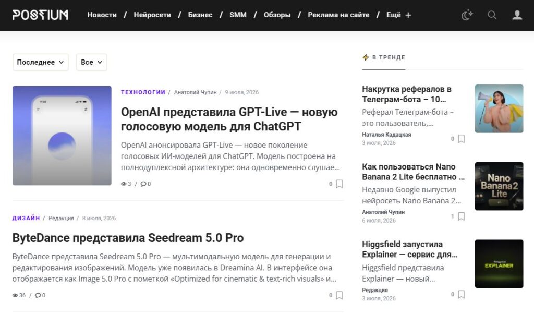
Task: Open author Анатолий Чупин on GPT-Live article
Action: pos(195,92)
